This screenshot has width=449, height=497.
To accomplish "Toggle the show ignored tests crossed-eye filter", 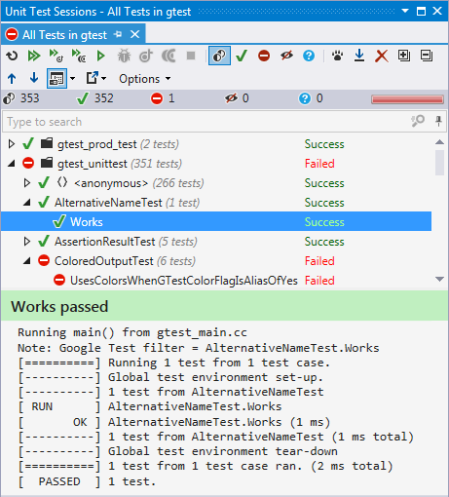I will pos(286,56).
